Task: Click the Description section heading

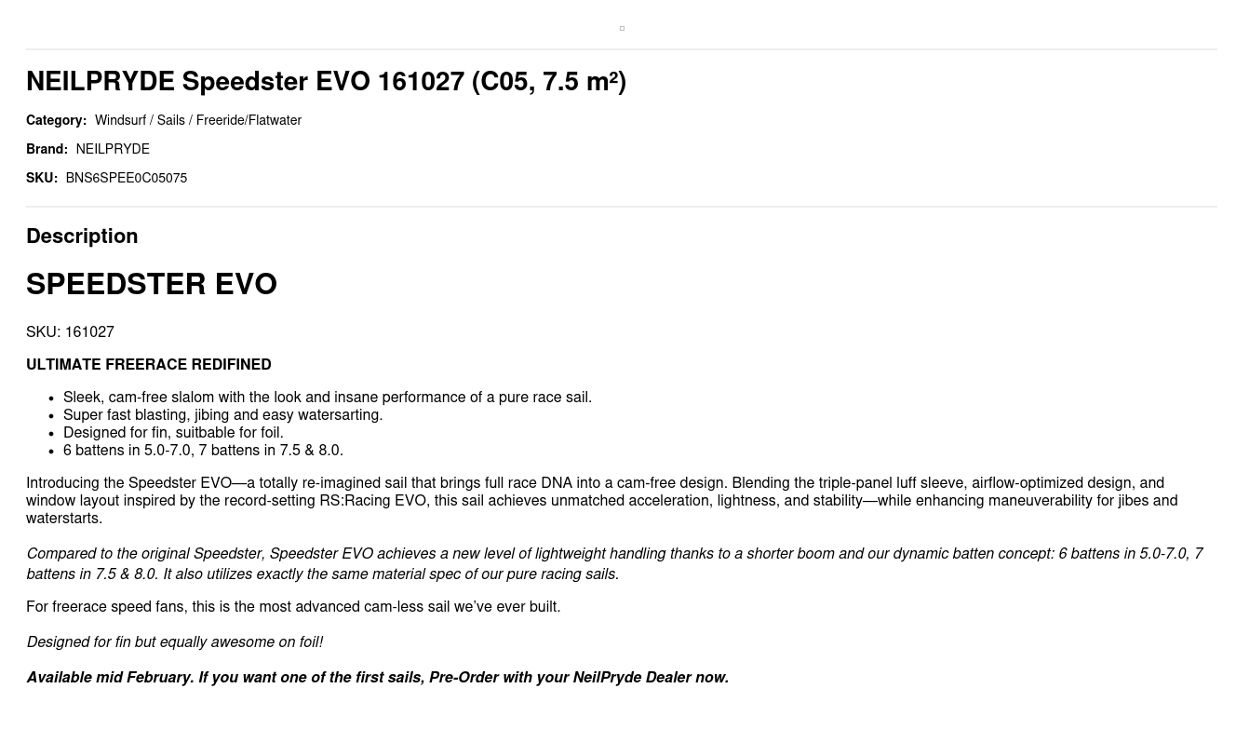Action: 82,236
